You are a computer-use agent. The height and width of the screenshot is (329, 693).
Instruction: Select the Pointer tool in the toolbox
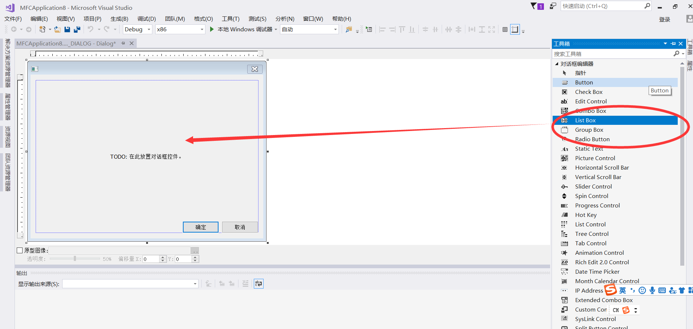615,73
